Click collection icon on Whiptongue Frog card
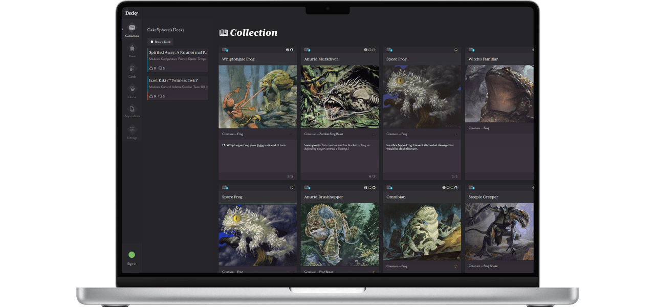This screenshot has width=655, height=307. [x=225, y=50]
